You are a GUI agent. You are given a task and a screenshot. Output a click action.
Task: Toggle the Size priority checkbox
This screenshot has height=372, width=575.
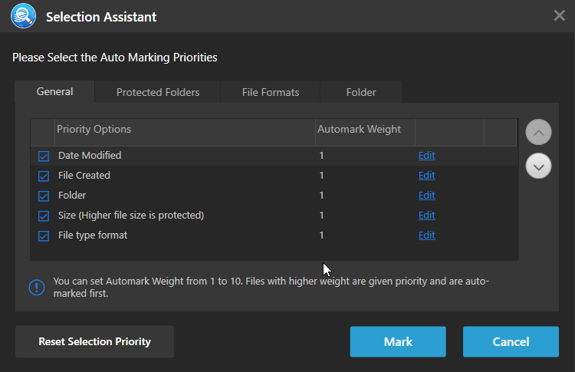pos(44,216)
